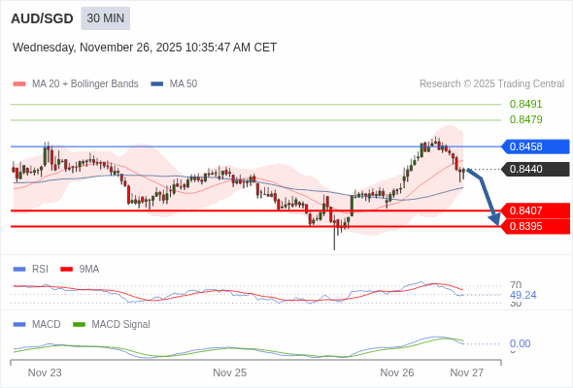Click the MA 50 legend label
The width and height of the screenshot is (573, 388).
(184, 84)
